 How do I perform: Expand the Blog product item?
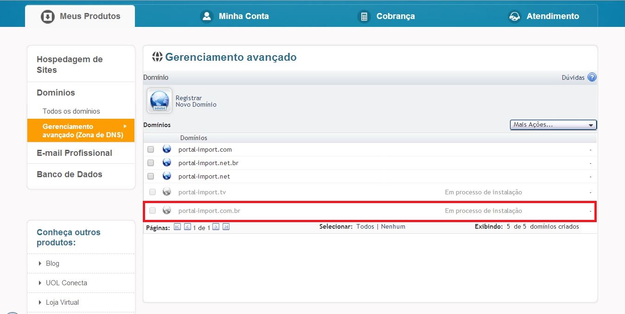(x=52, y=263)
